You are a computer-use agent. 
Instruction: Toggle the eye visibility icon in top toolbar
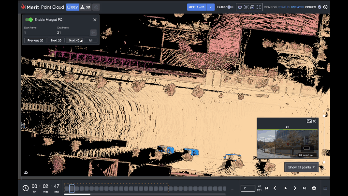click(x=240, y=7)
